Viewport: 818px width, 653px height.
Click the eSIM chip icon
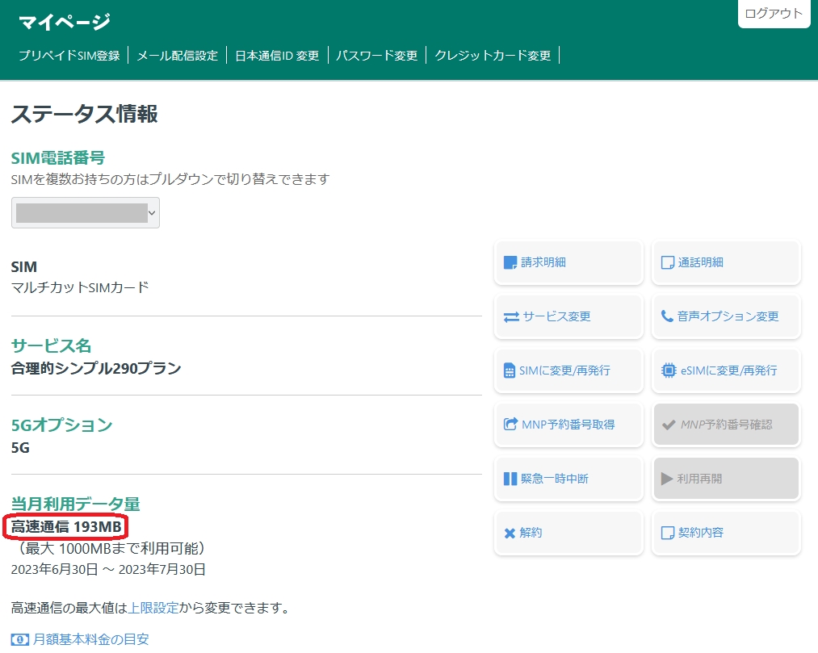(x=669, y=370)
